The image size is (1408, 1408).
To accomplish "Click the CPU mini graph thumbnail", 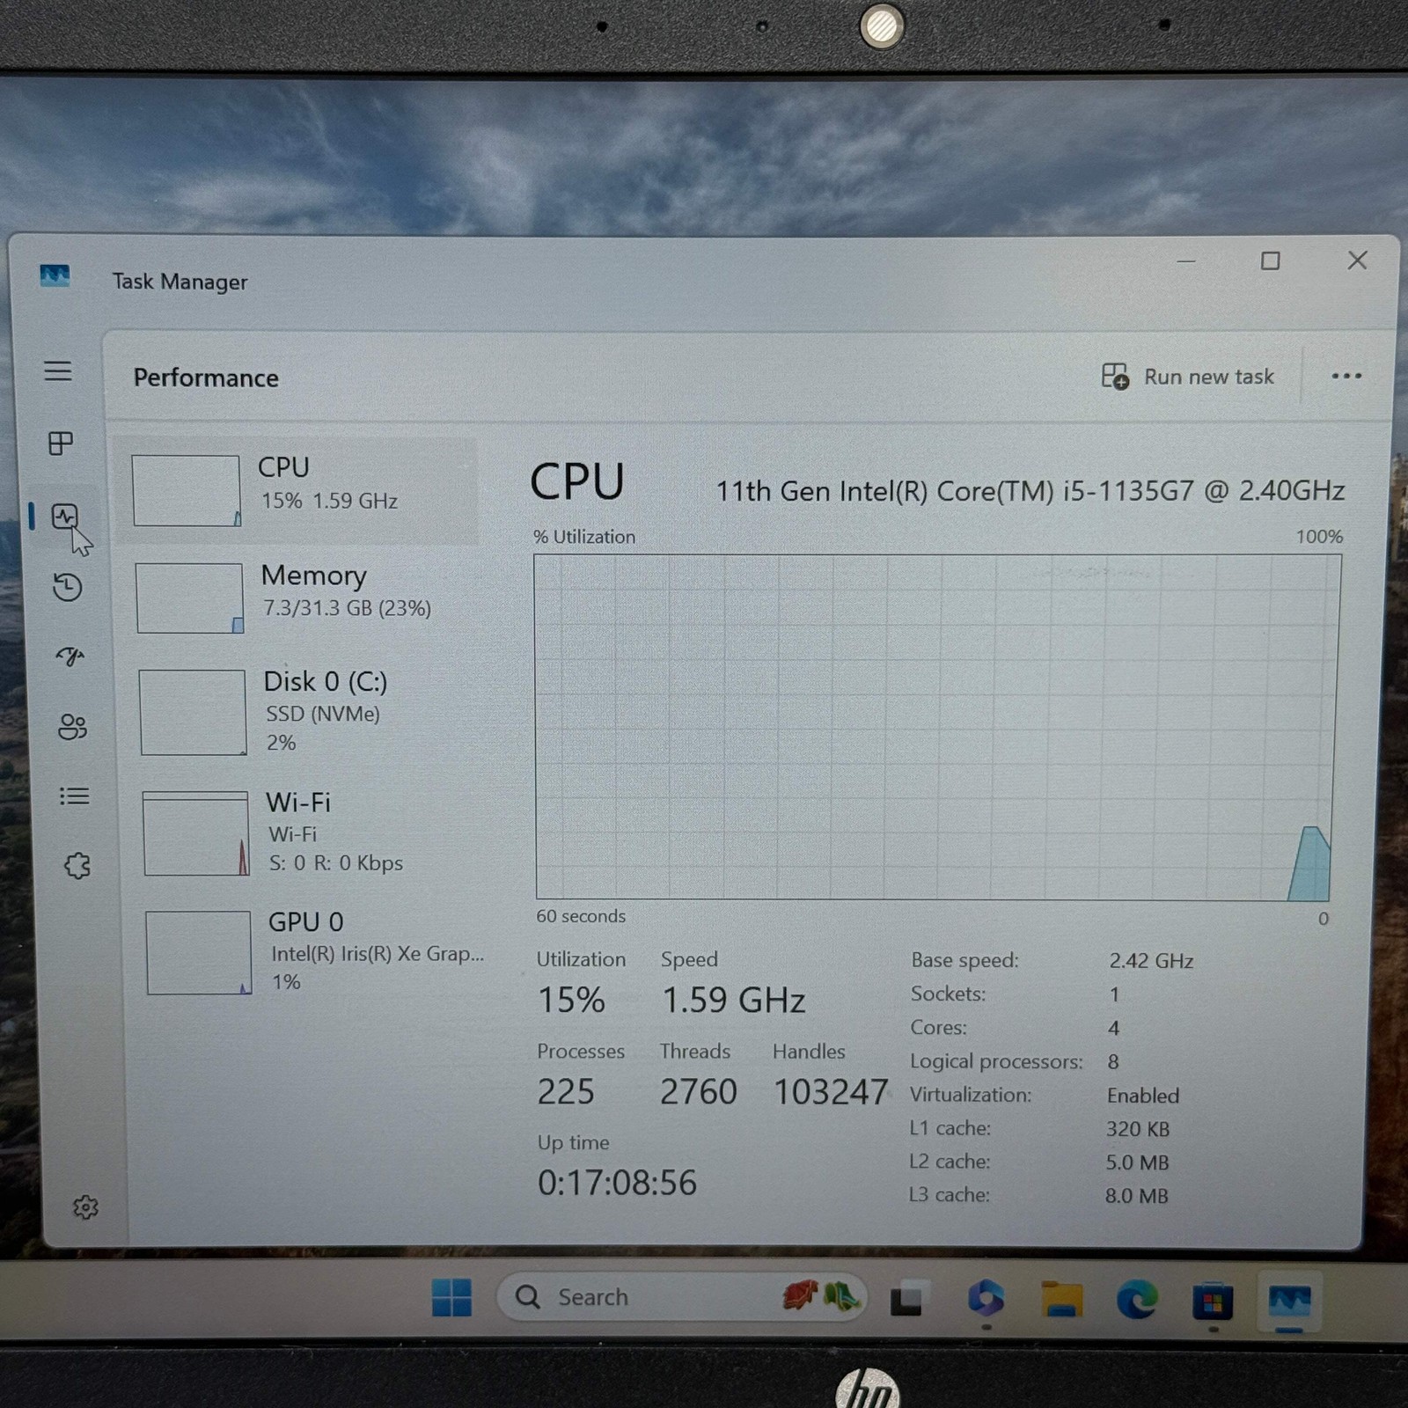I will tap(187, 491).
